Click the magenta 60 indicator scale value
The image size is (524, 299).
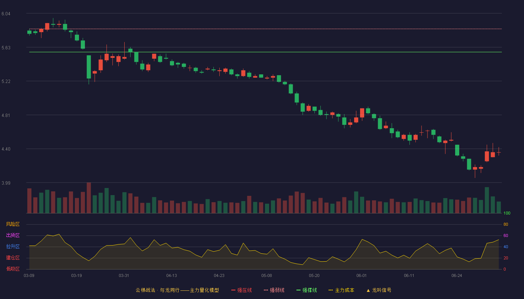coord(506,235)
